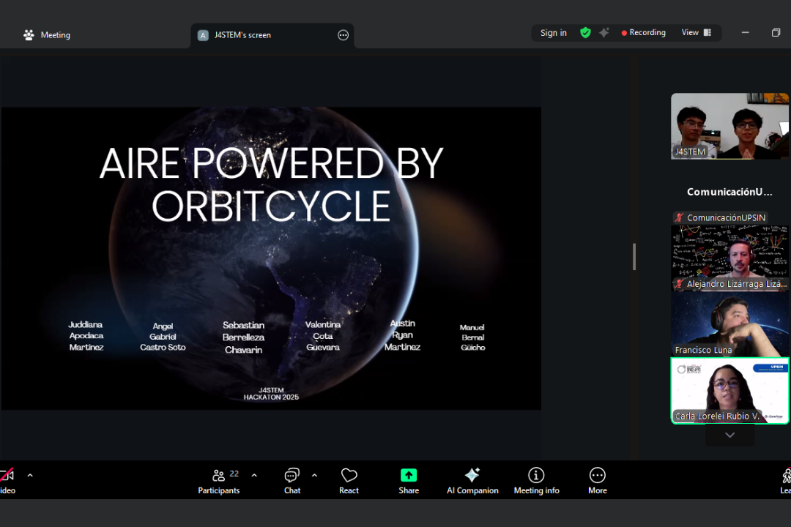The image size is (791, 527).
Task: Open the Participants panel
Action: (x=218, y=481)
